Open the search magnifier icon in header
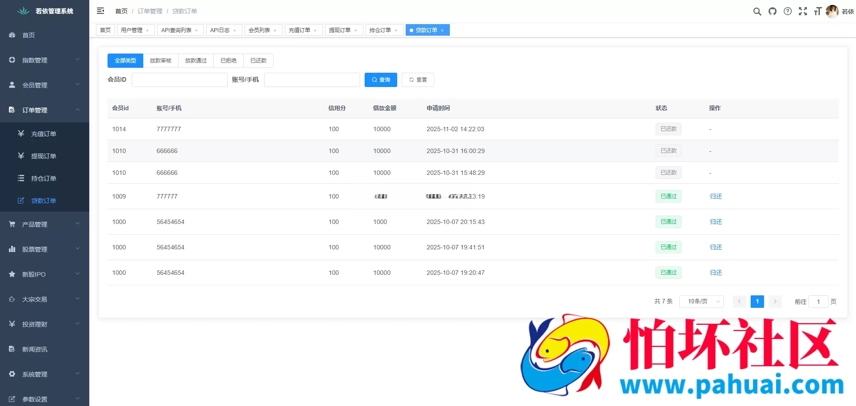 tap(757, 11)
